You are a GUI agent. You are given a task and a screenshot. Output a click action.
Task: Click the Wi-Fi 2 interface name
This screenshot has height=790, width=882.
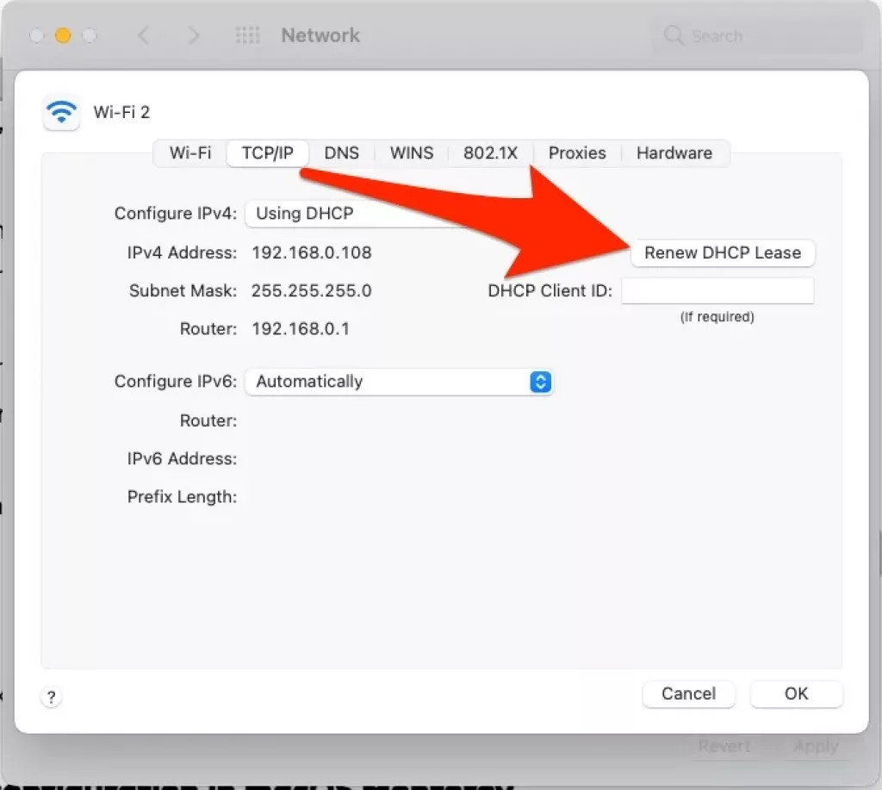coord(121,113)
